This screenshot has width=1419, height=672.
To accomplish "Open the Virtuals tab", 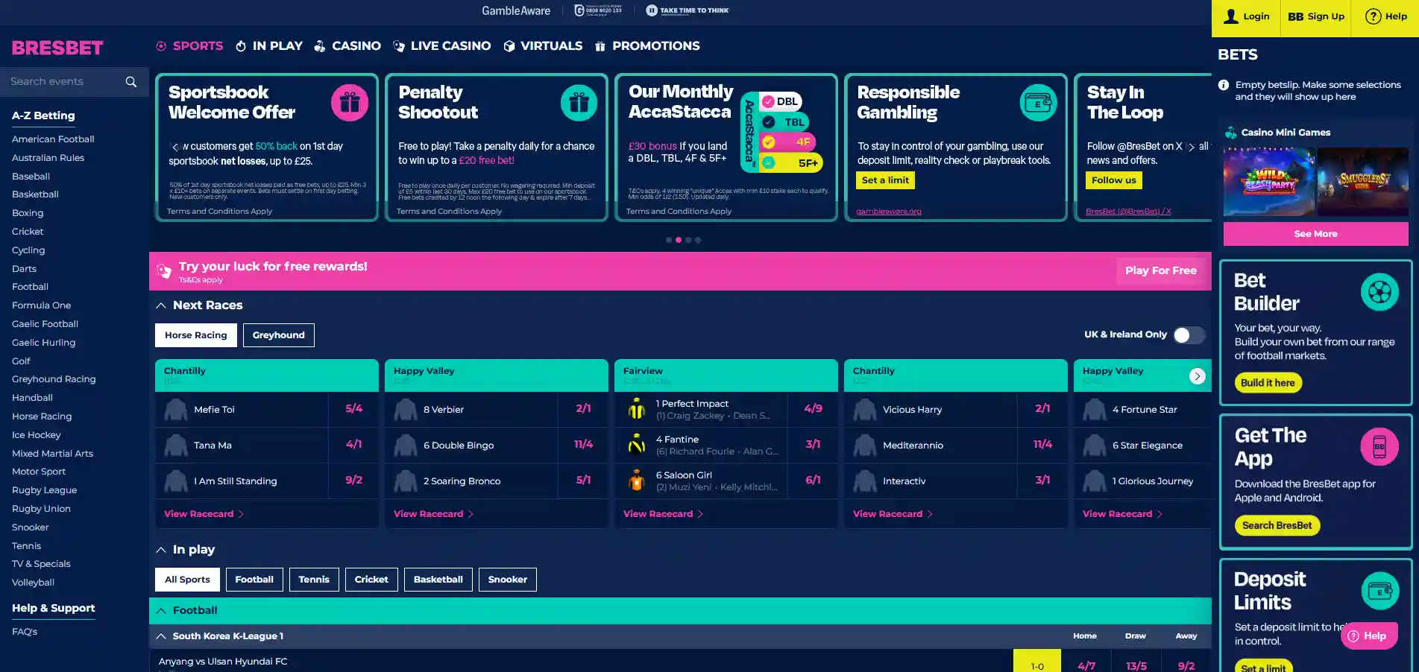I will click(x=543, y=46).
